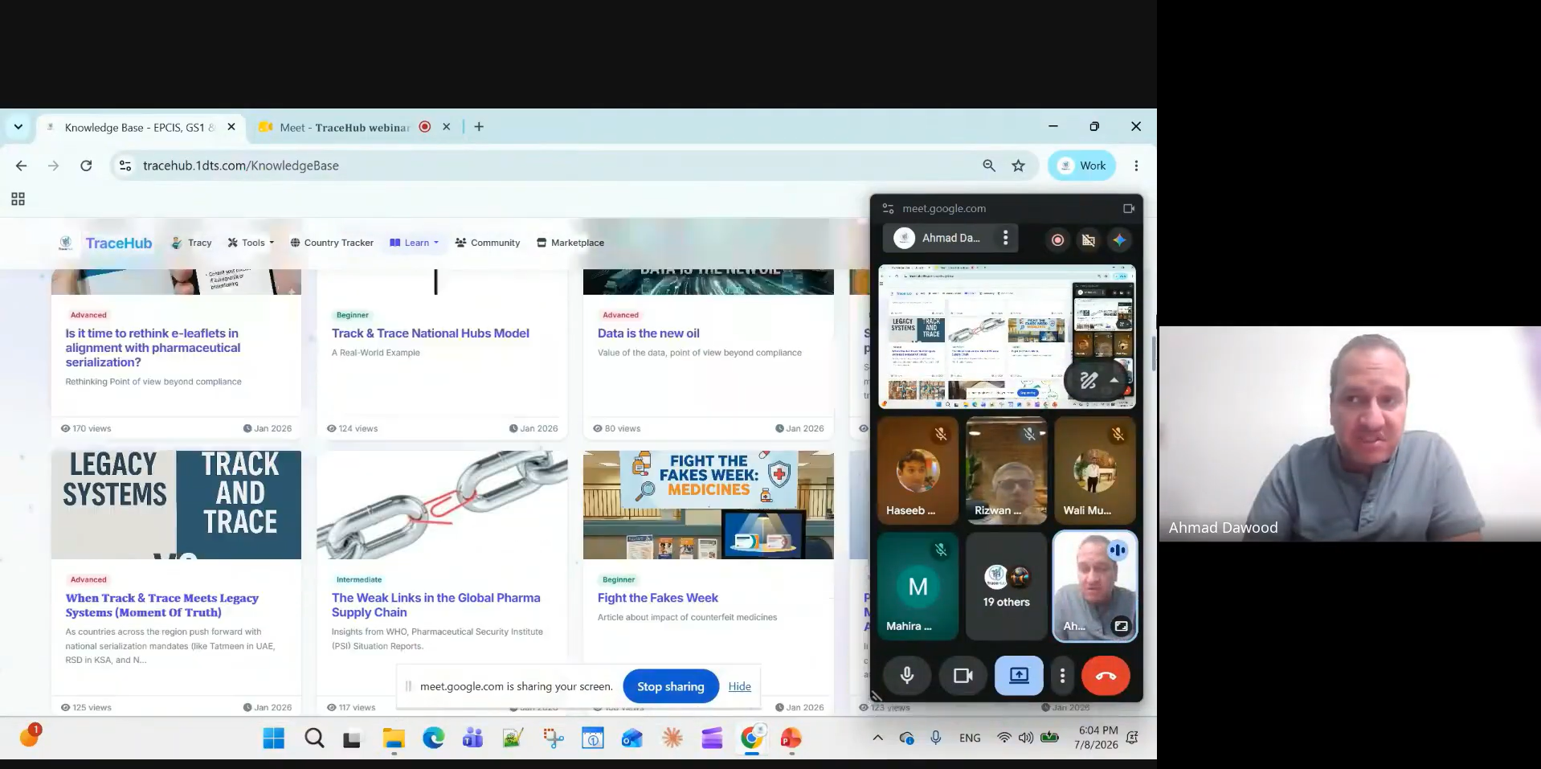
Task: Open Country Tracker nav item
Action: coord(332,243)
